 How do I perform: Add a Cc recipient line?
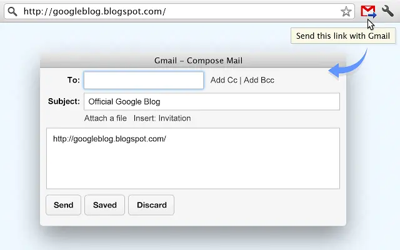(x=224, y=80)
